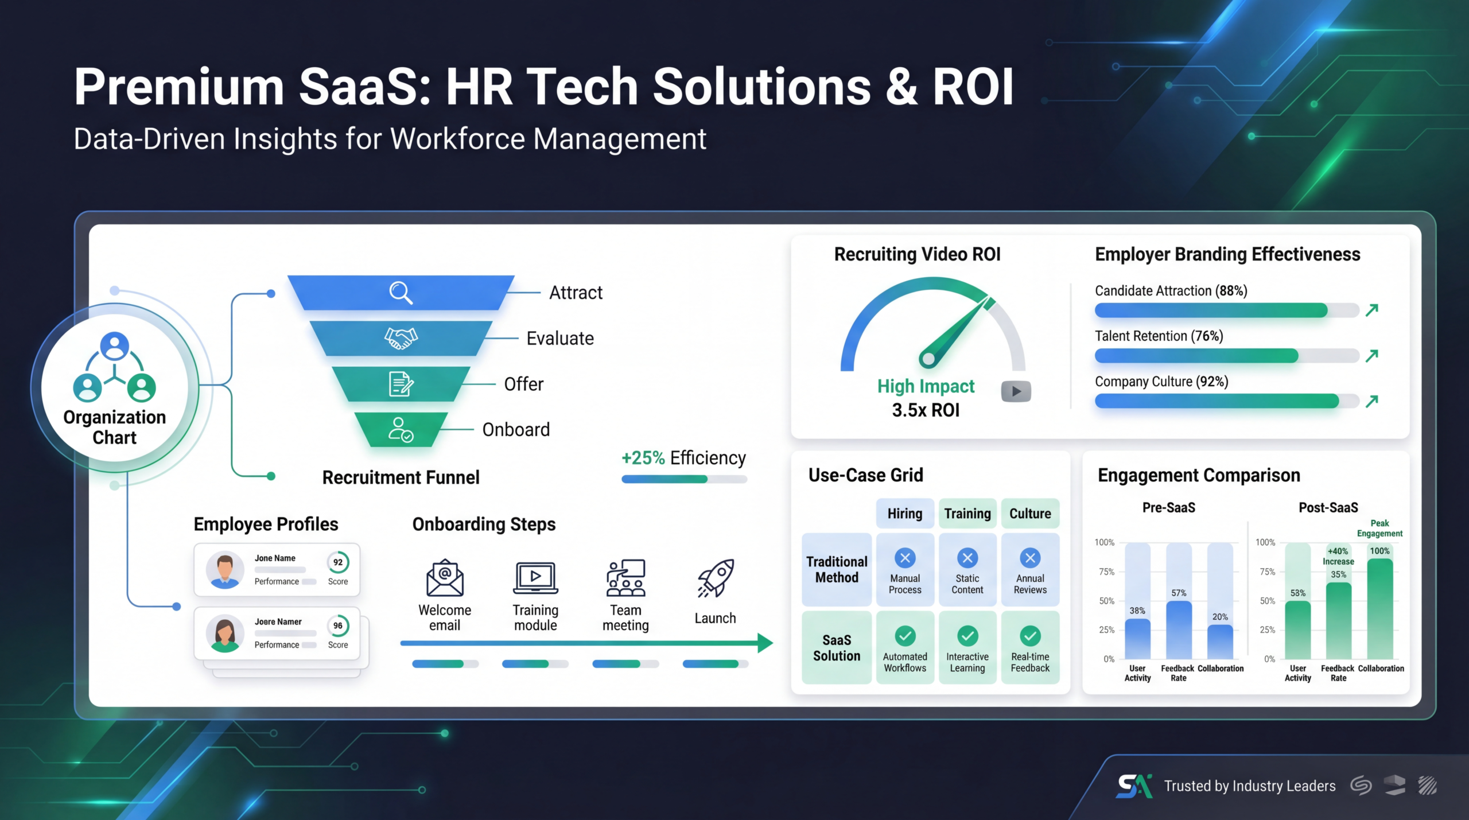Click the +25% Efficiency progress bar
This screenshot has height=820, width=1469.
[684, 479]
